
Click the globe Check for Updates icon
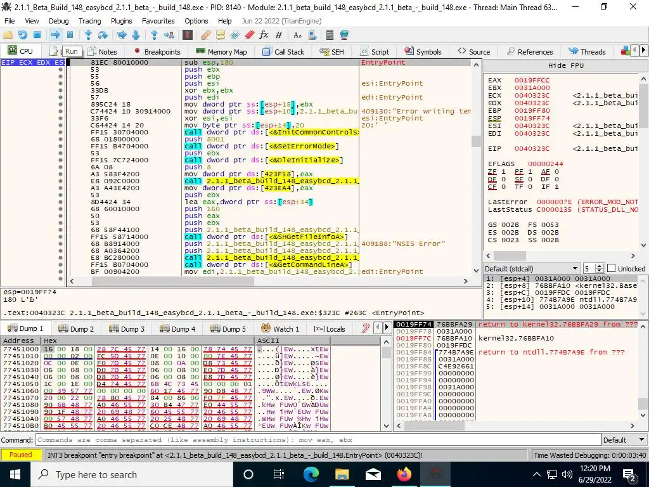[x=344, y=36]
